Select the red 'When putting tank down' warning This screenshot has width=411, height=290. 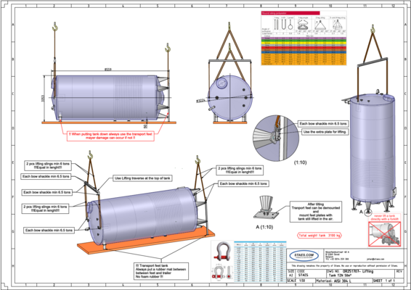point(110,136)
